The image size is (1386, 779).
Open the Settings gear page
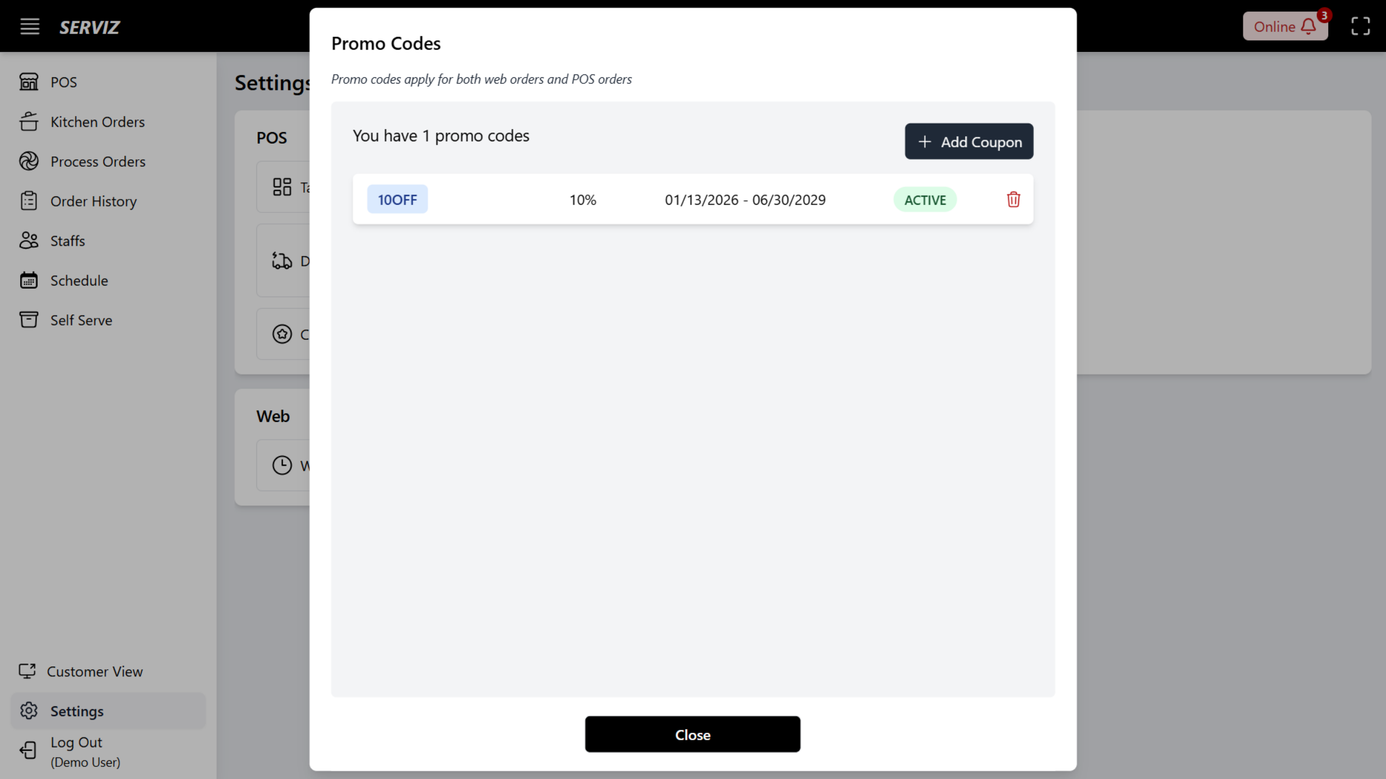pos(76,711)
